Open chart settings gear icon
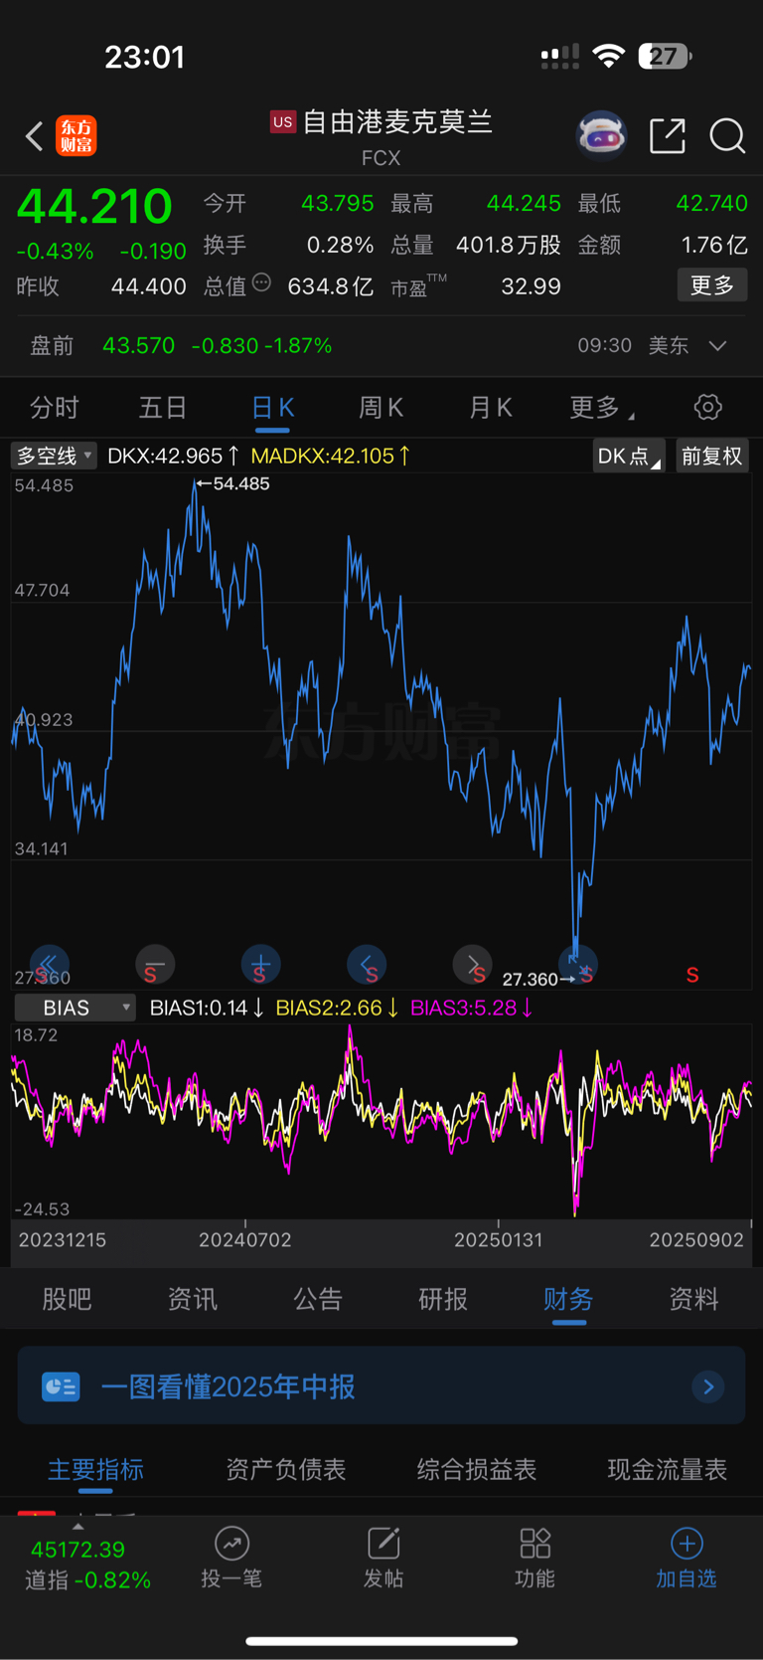This screenshot has height=1660, width=763. [707, 407]
